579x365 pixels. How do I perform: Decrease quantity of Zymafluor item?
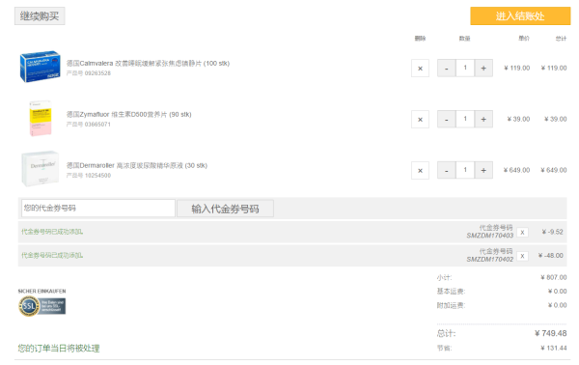point(447,119)
